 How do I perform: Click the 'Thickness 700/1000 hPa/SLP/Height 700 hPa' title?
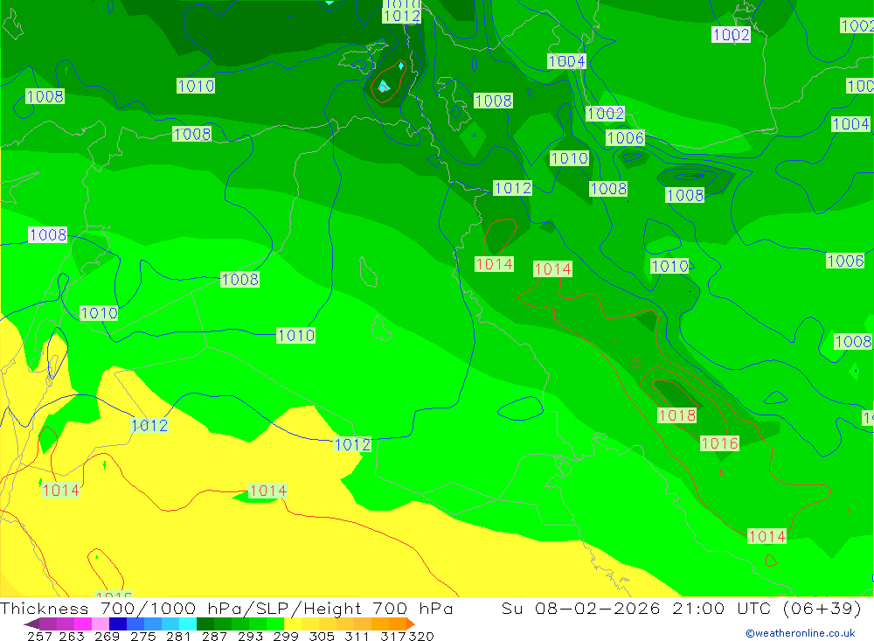pyautogui.click(x=226, y=608)
